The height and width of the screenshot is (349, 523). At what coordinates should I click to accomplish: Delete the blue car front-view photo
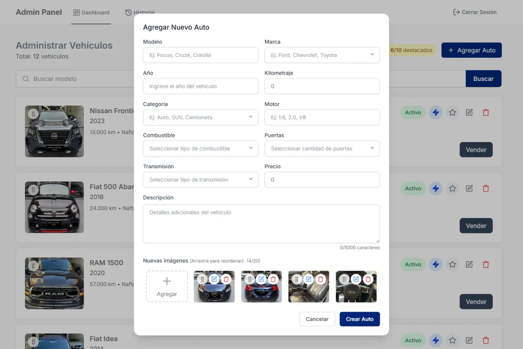click(226, 279)
